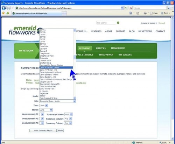Click dropdown list scroll up arrow
Viewport: 175px width, 144px height.
[x=75, y=30]
